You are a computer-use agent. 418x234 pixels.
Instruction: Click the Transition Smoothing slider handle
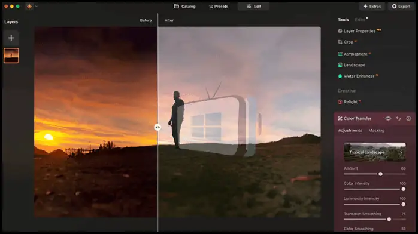[x=389, y=220]
